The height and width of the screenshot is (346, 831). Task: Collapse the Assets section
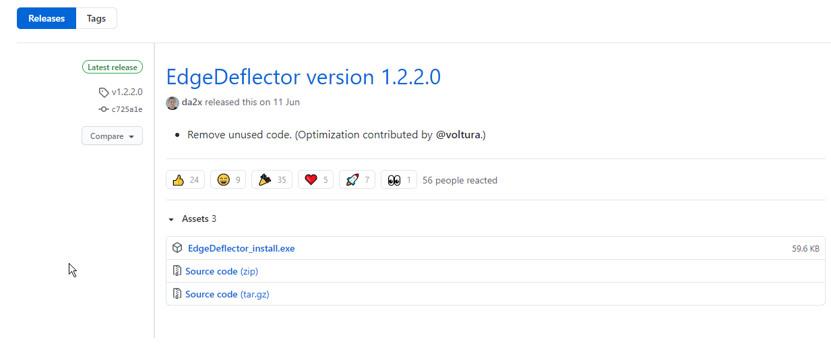pos(192,219)
